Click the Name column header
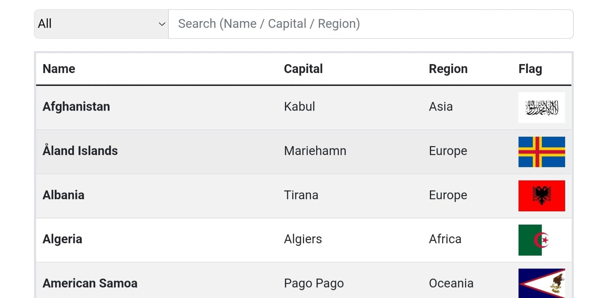This screenshot has width=605, height=298. click(59, 69)
